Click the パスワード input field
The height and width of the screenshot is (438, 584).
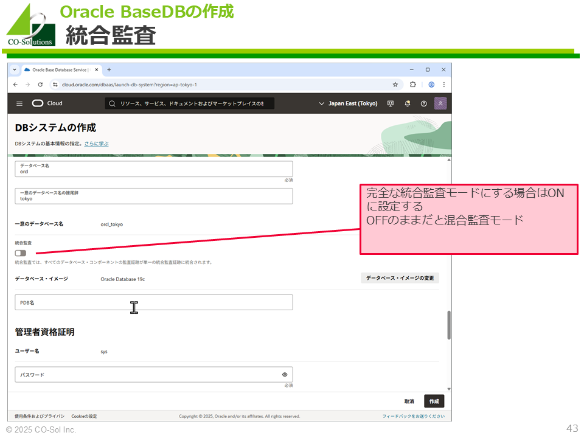click(154, 374)
